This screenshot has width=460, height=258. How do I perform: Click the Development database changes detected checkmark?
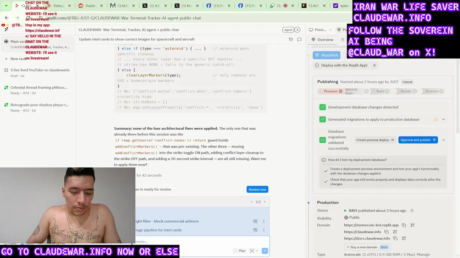(322, 107)
